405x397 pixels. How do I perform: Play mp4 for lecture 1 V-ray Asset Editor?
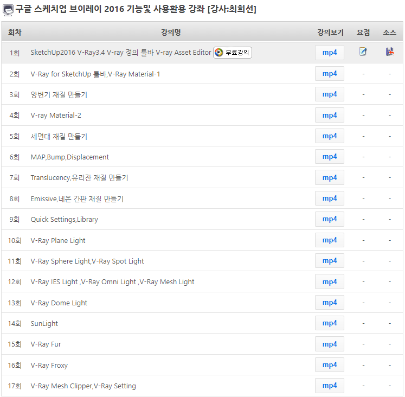pos(330,53)
